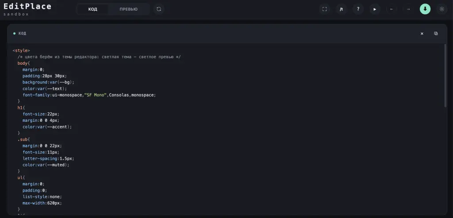Click the background:var(--bg); line
The width and height of the screenshot is (453, 218).
tap(48, 82)
